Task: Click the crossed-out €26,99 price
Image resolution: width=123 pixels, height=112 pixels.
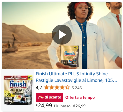Action: click(x=79, y=106)
